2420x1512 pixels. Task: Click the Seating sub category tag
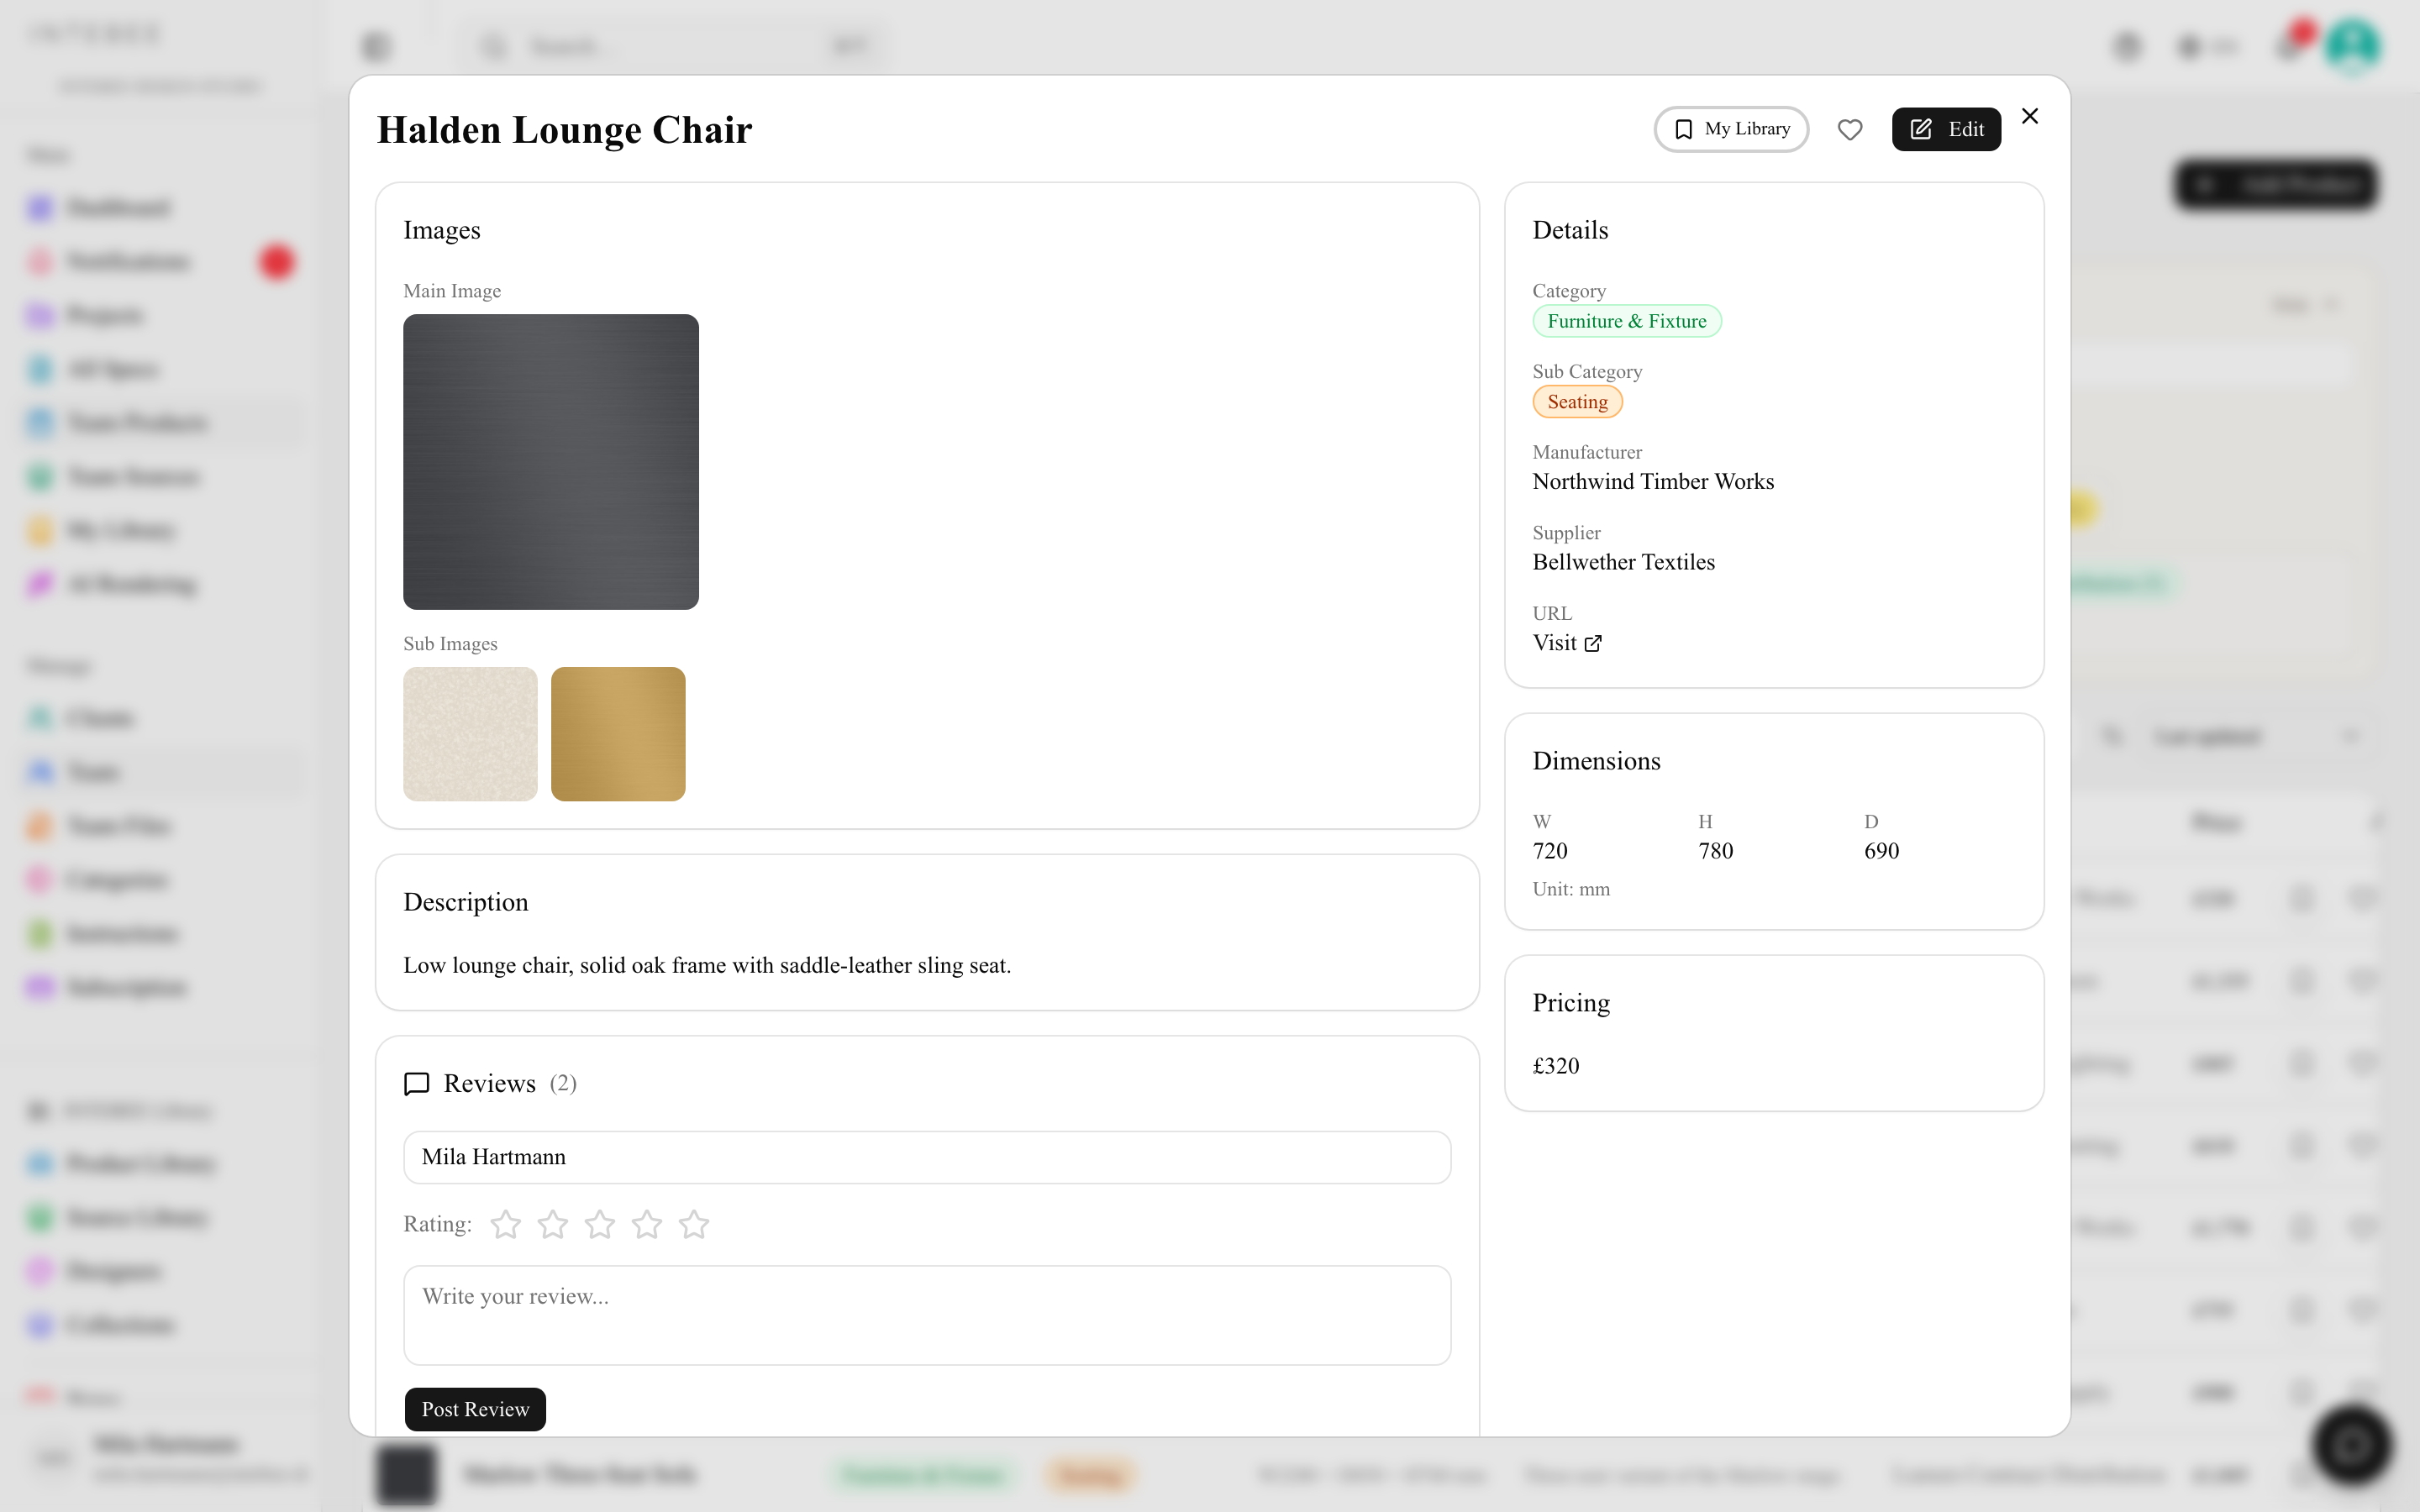point(1577,402)
